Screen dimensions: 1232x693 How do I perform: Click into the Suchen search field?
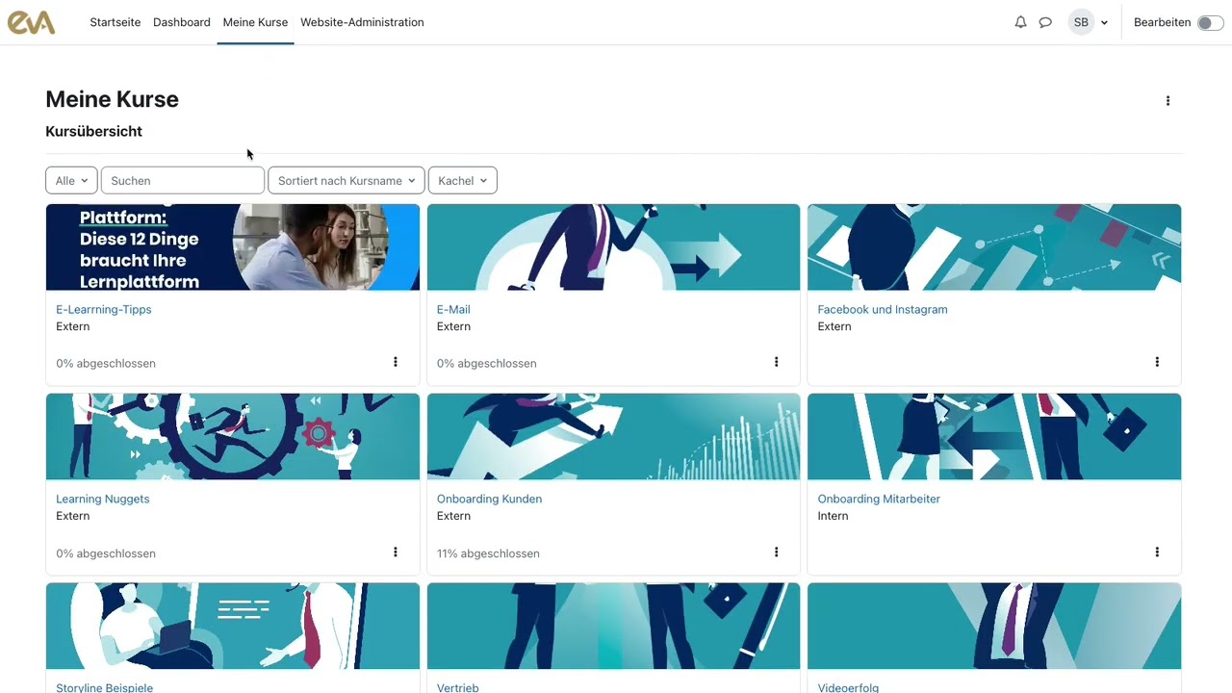coord(183,180)
